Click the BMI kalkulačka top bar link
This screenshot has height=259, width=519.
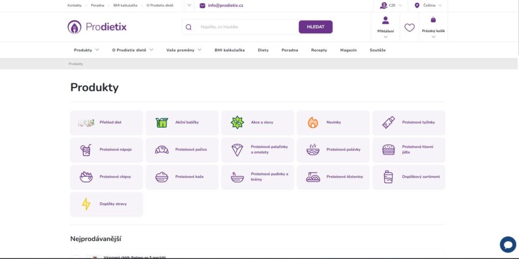point(126,6)
